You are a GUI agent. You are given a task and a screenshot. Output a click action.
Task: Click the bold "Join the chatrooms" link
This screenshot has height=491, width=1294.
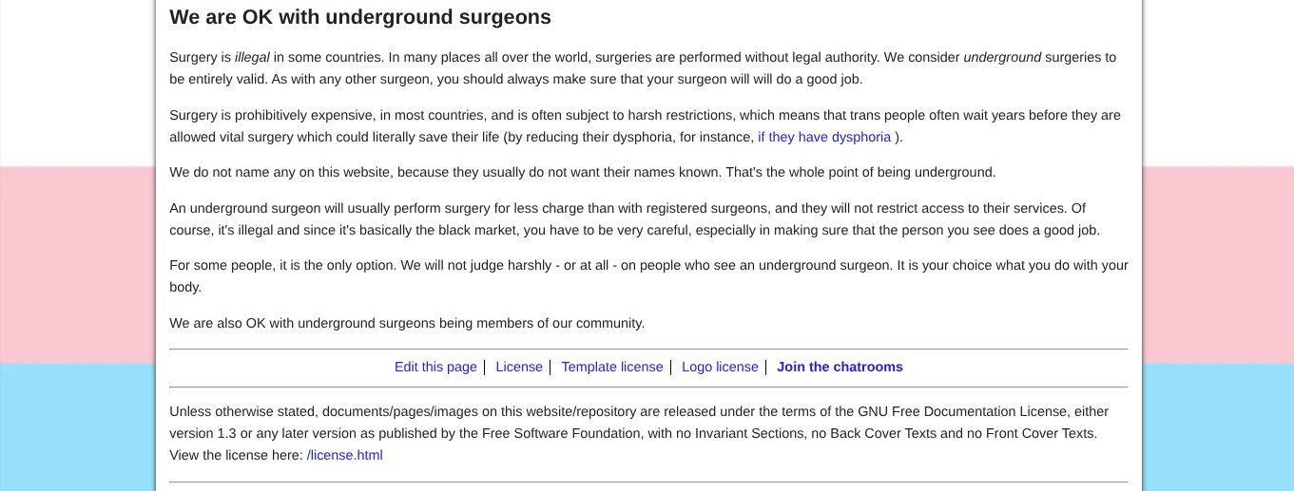(840, 367)
